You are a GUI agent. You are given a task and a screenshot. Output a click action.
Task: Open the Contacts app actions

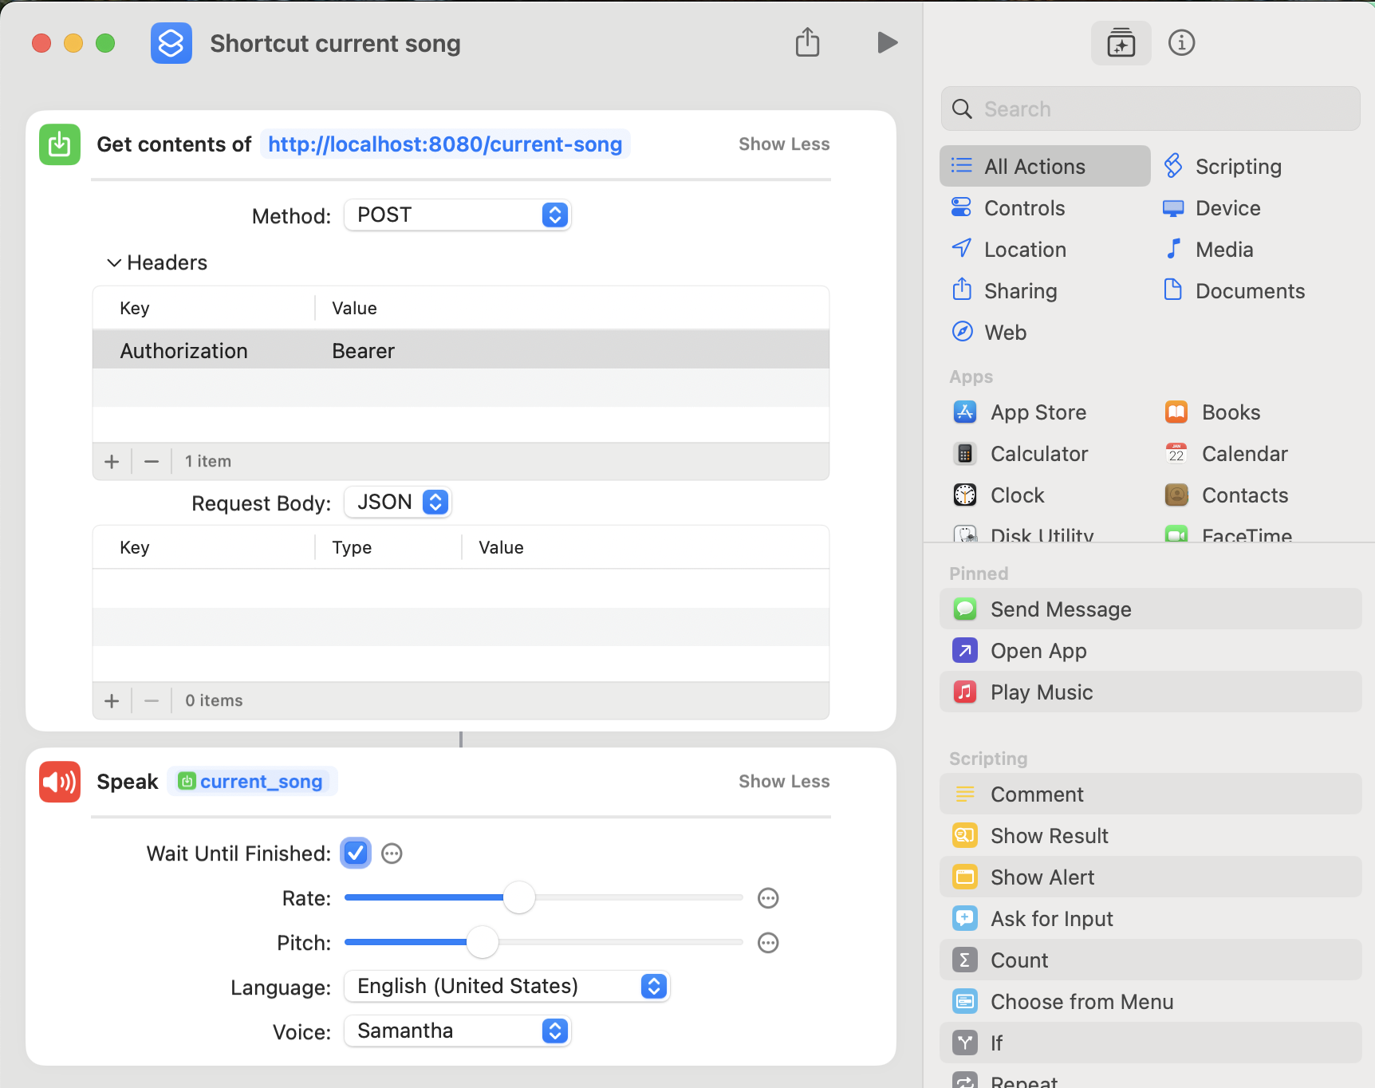tap(1227, 495)
